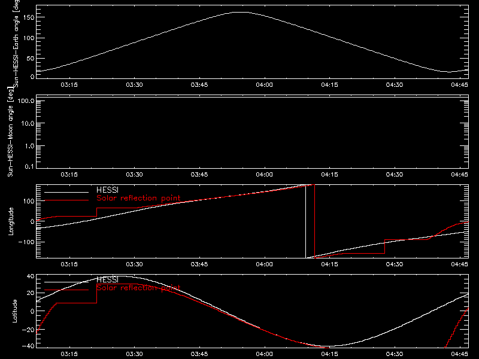Click the -100 tick on Longitude axis

coord(26,242)
